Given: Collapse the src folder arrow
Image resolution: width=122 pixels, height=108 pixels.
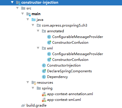Looking at the screenshot, I should click(18, 8).
